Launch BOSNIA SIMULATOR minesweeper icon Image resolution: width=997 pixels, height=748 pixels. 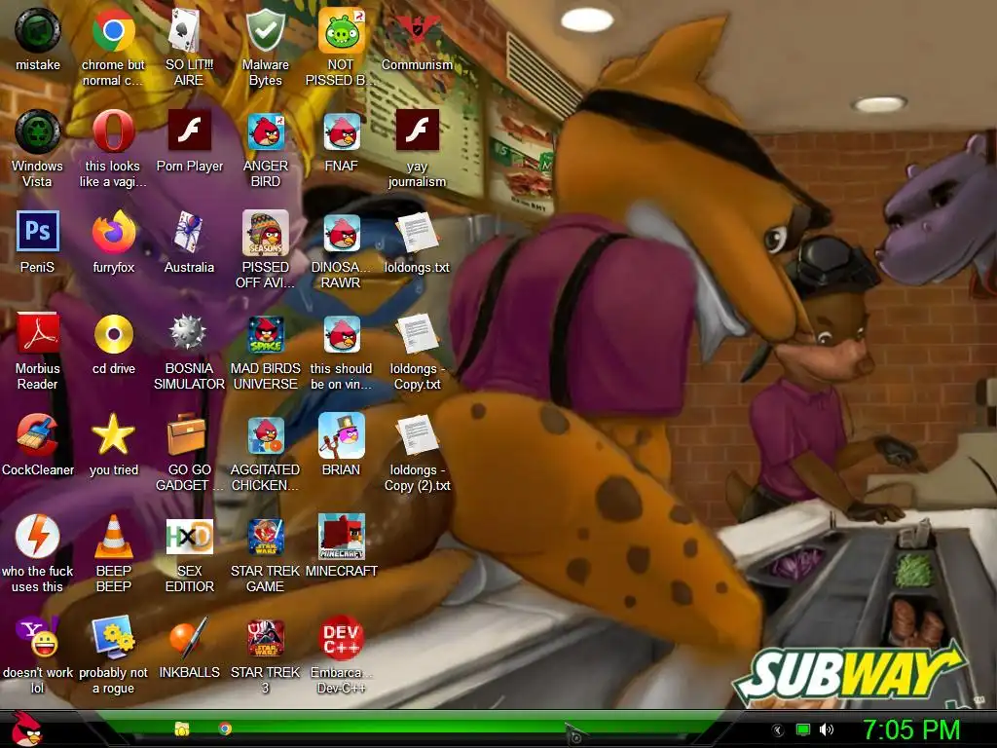click(189, 333)
